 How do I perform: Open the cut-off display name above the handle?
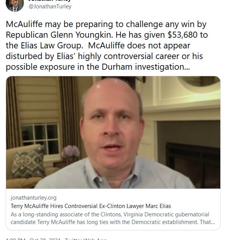[50, 1]
